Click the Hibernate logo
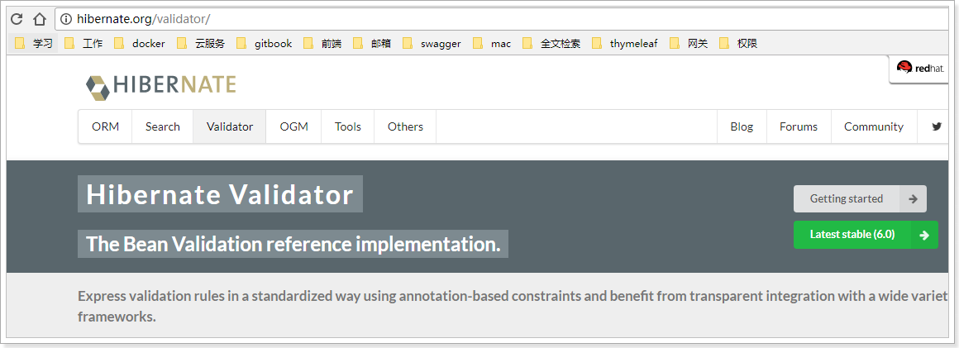 click(x=161, y=85)
